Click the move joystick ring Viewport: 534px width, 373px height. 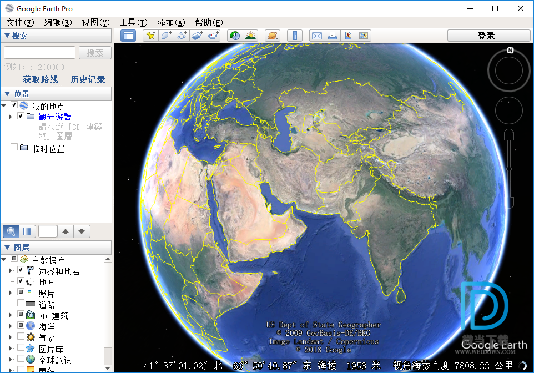509,110
